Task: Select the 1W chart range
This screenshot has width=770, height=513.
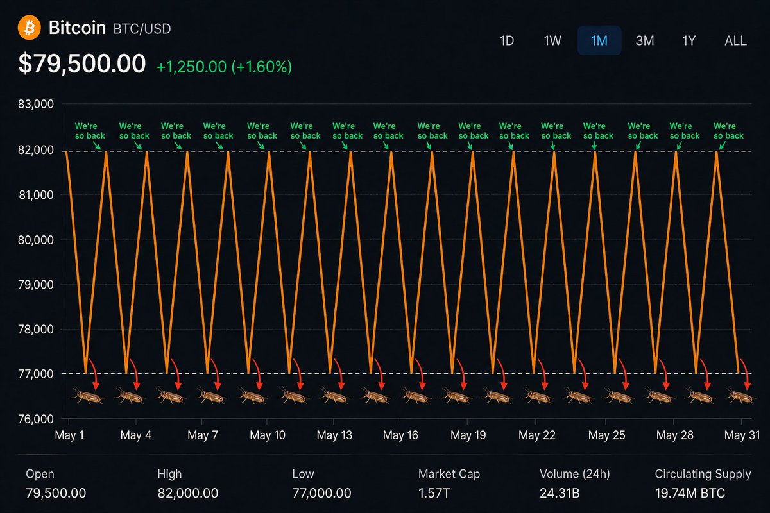Action: (x=552, y=40)
